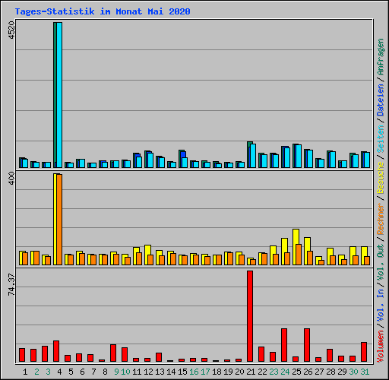Image resolution: width=389 pixels, height=380 pixels.
Task: Click the day 1 label on the axis
Action: coord(25,372)
